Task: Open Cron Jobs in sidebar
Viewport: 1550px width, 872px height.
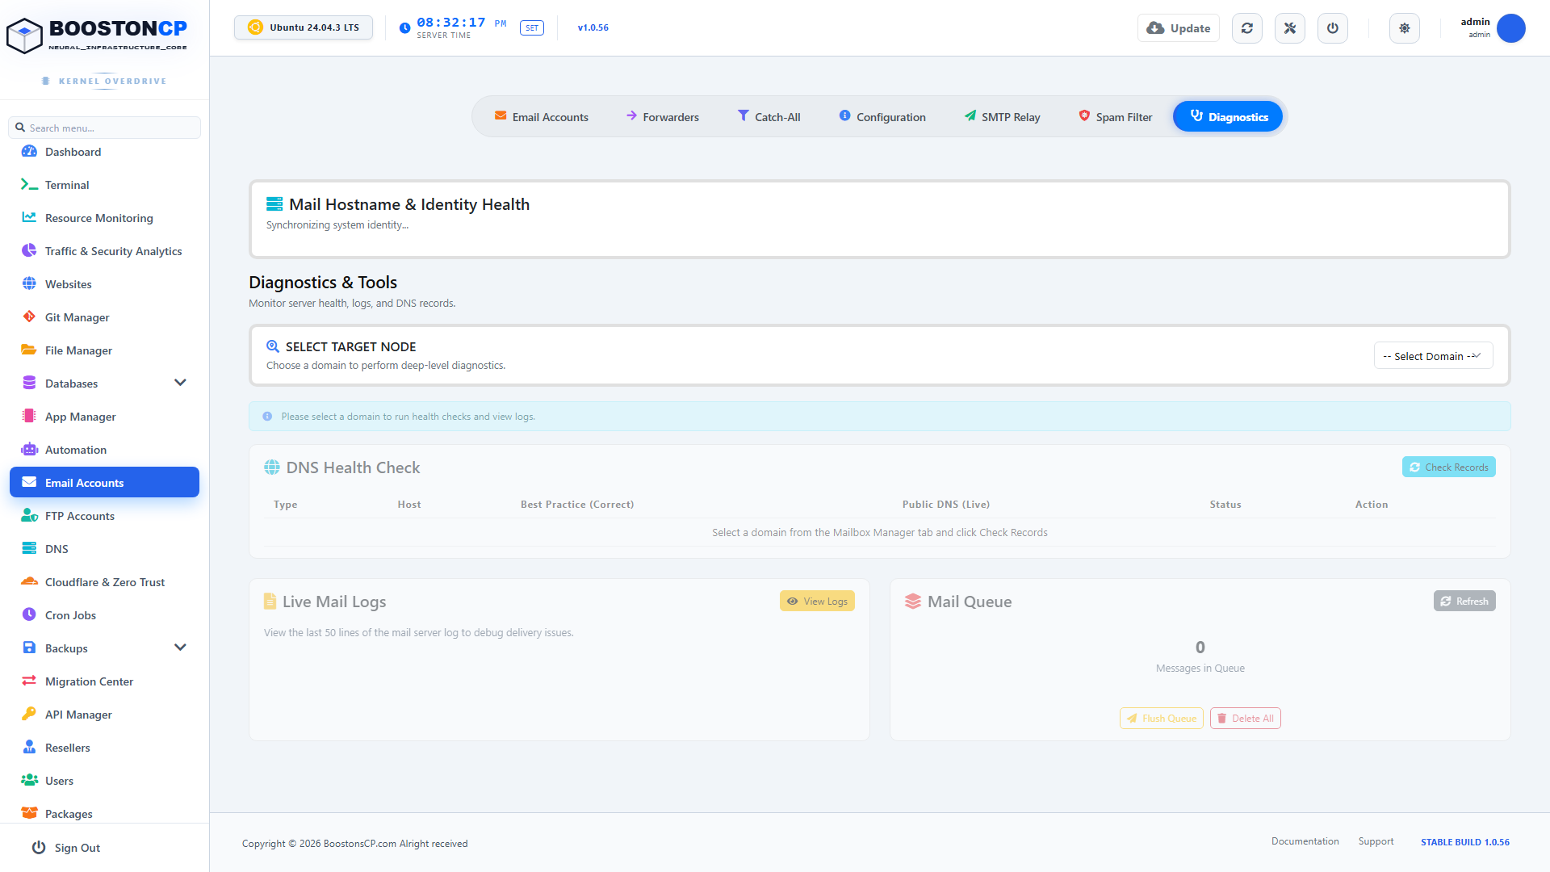Action: (104, 615)
